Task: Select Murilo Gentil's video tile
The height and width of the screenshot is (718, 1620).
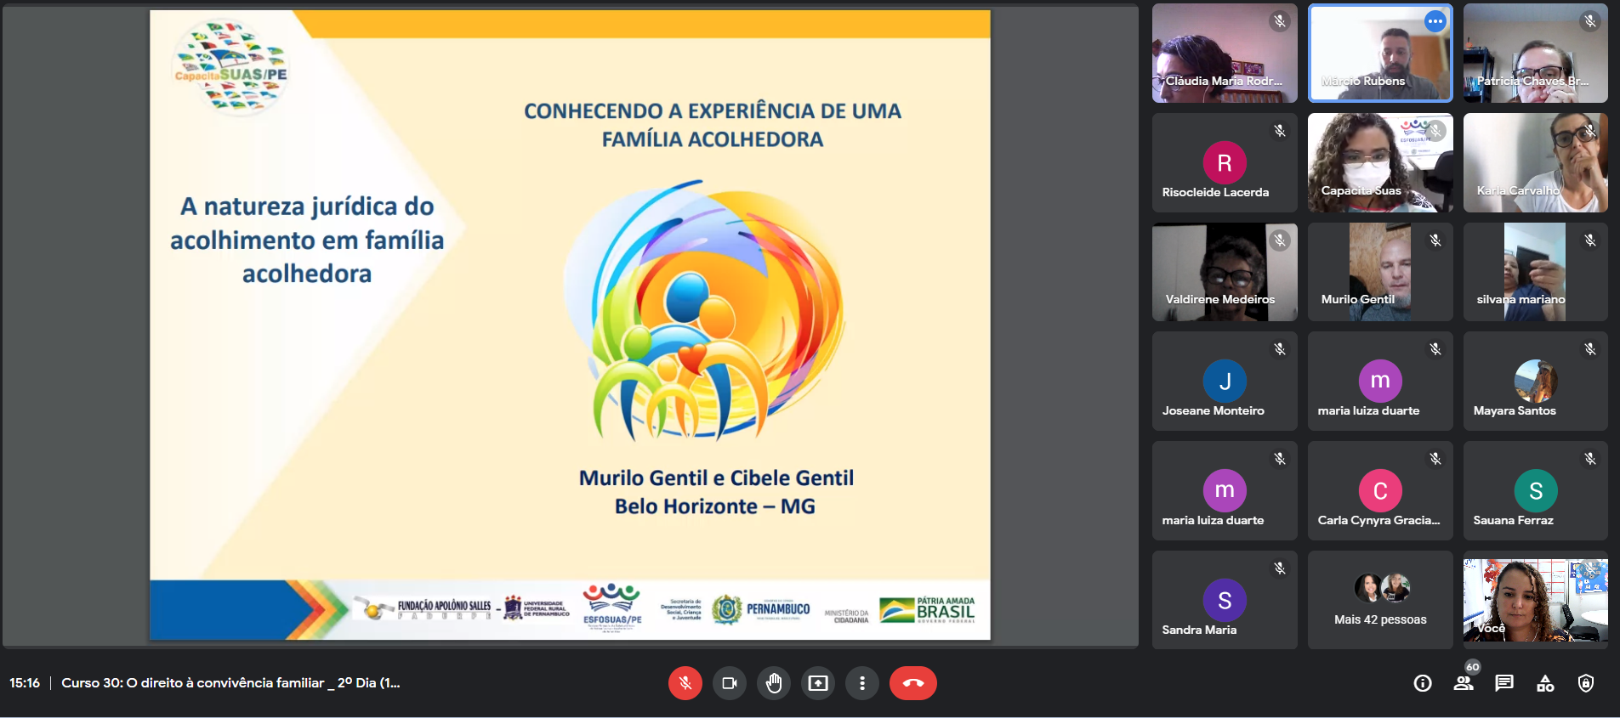Action: click(1379, 272)
